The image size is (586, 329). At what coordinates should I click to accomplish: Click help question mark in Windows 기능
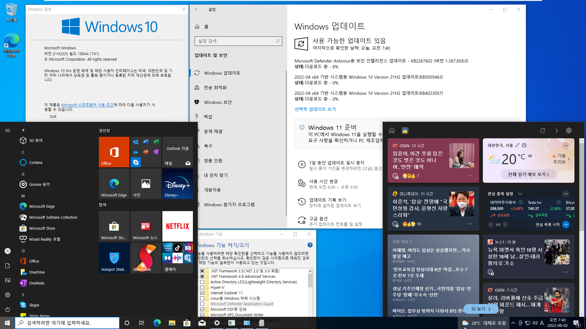pyautogui.click(x=310, y=245)
